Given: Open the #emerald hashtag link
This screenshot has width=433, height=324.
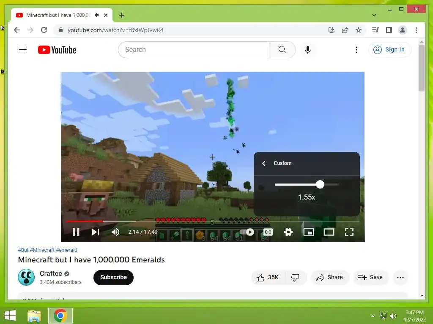Looking at the screenshot, I should tap(66, 250).
